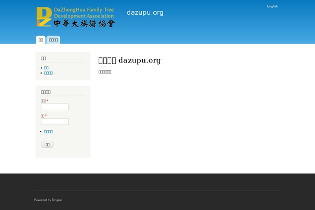
Task: Open the link below the password field
Action: click(x=48, y=132)
